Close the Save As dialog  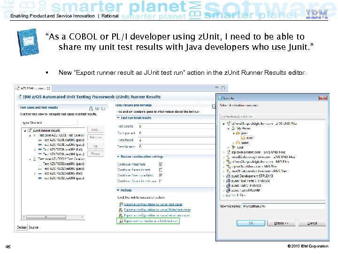tap(323, 98)
